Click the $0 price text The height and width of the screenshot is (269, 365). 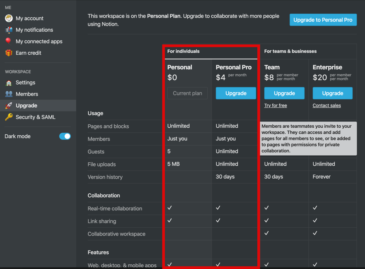tap(172, 78)
